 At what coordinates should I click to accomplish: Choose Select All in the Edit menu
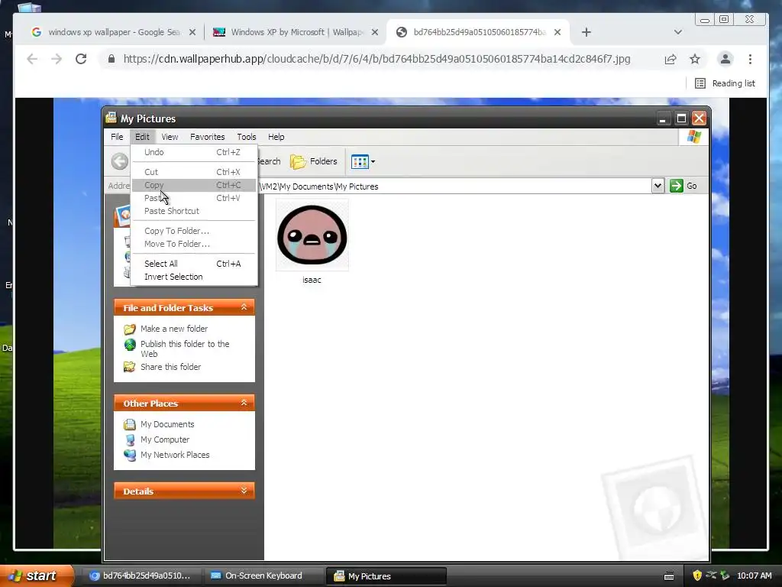tap(194, 264)
